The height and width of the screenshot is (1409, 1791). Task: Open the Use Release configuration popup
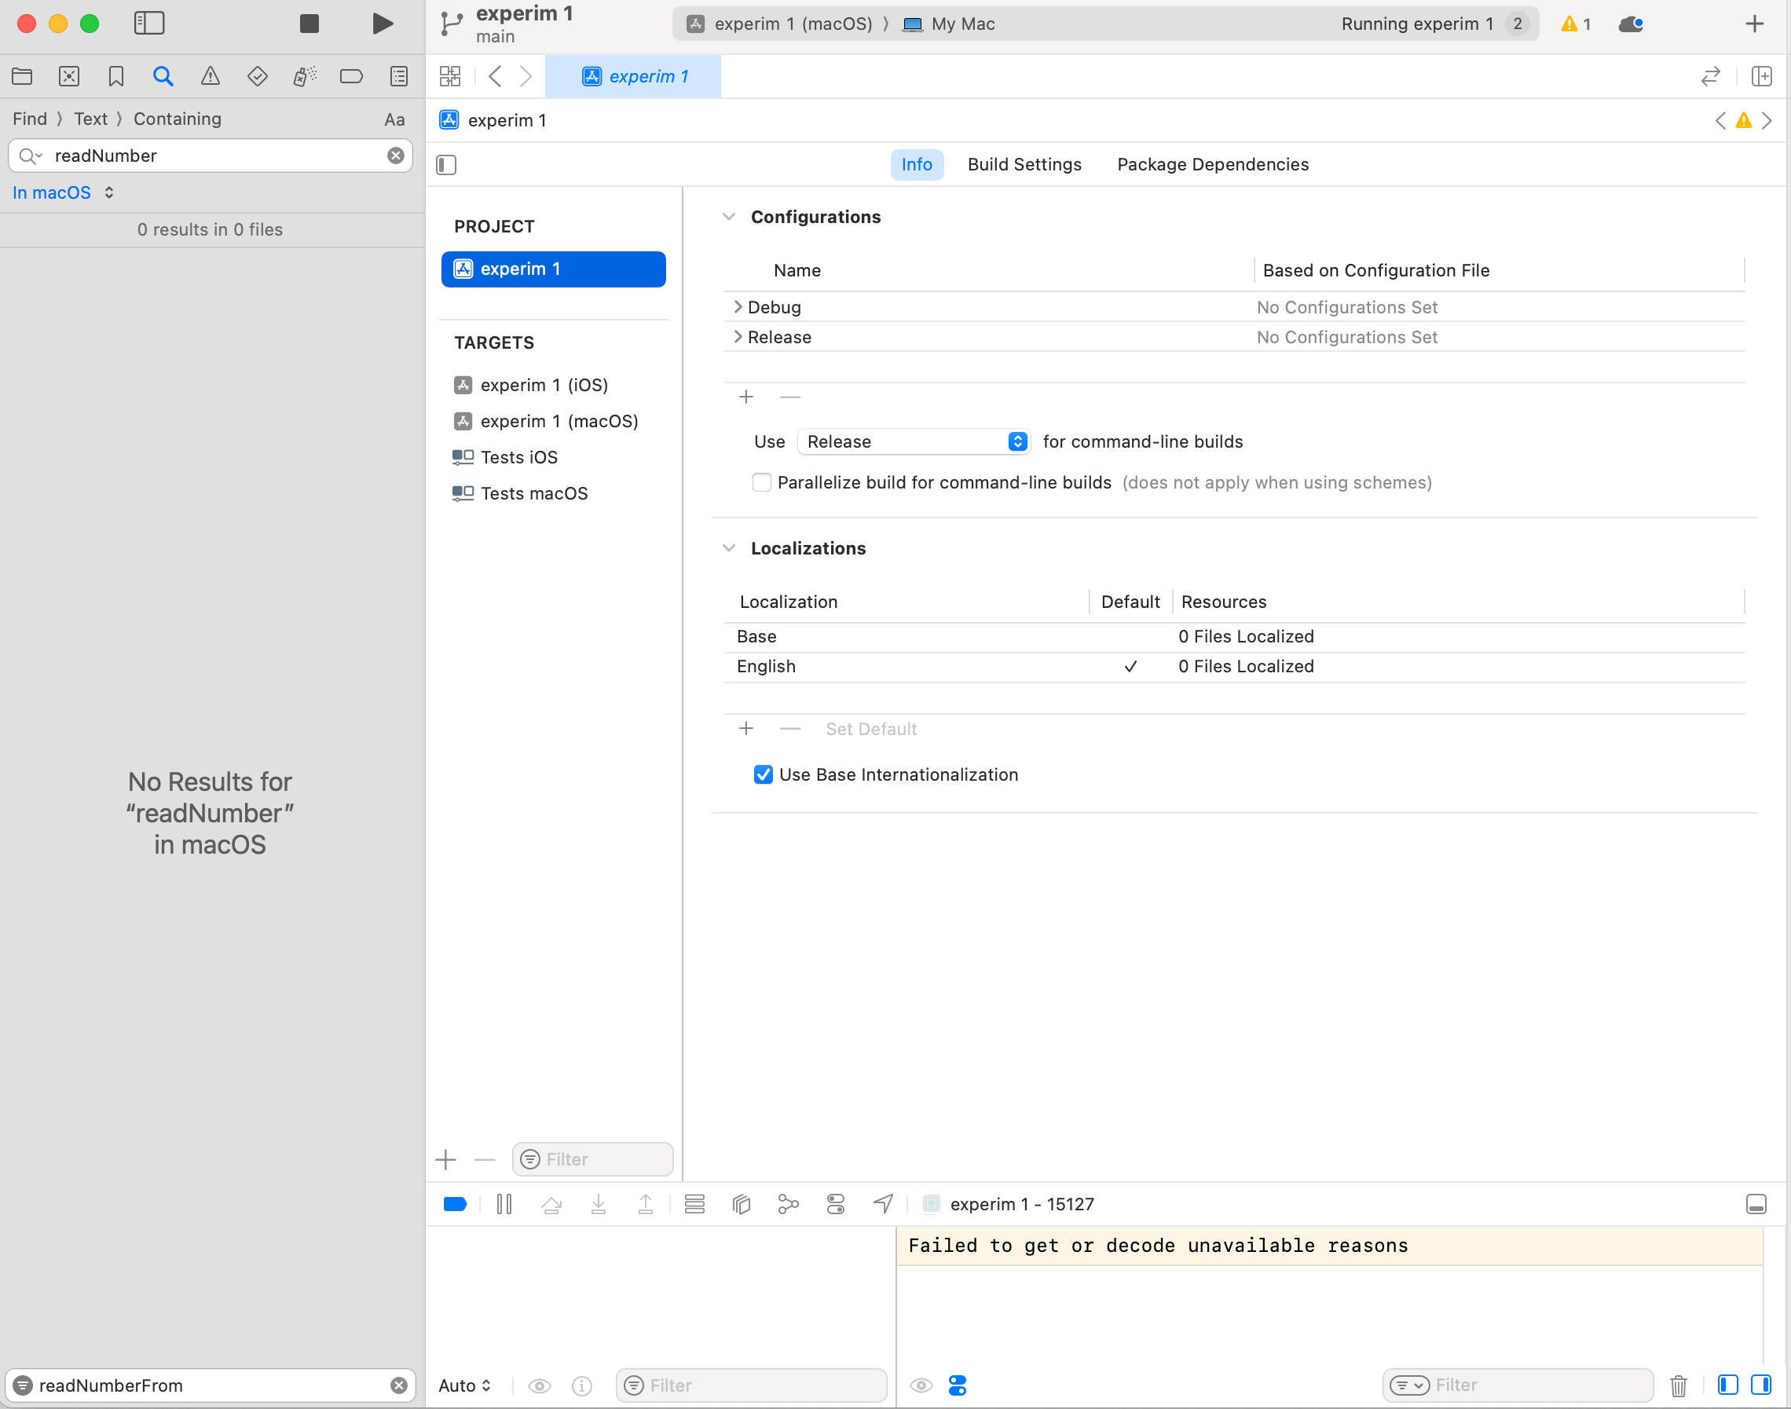click(914, 441)
